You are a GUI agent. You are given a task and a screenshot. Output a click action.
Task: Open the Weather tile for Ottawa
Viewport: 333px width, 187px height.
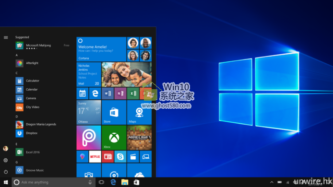(89, 112)
